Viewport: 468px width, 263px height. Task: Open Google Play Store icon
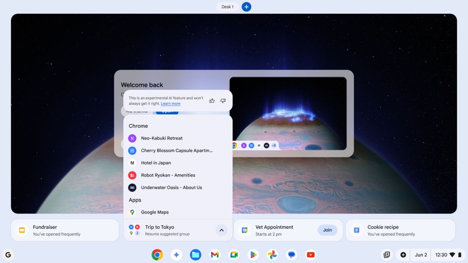tap(253, 254)
